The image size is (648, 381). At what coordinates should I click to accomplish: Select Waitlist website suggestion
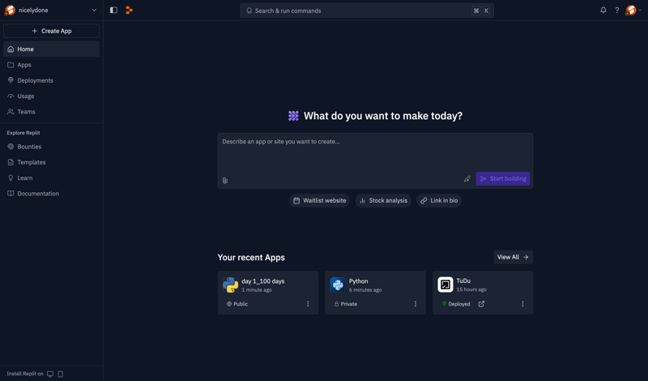pyautogui.click(x=319, y=201)
